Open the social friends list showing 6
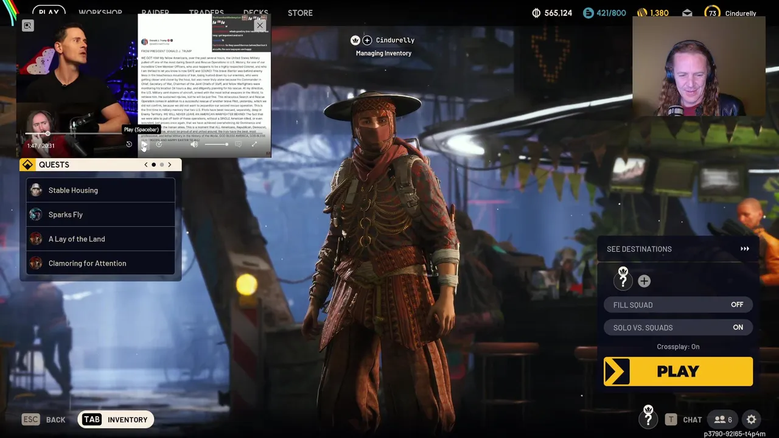This screenshot has width=779, height=438. coord(723,420)
